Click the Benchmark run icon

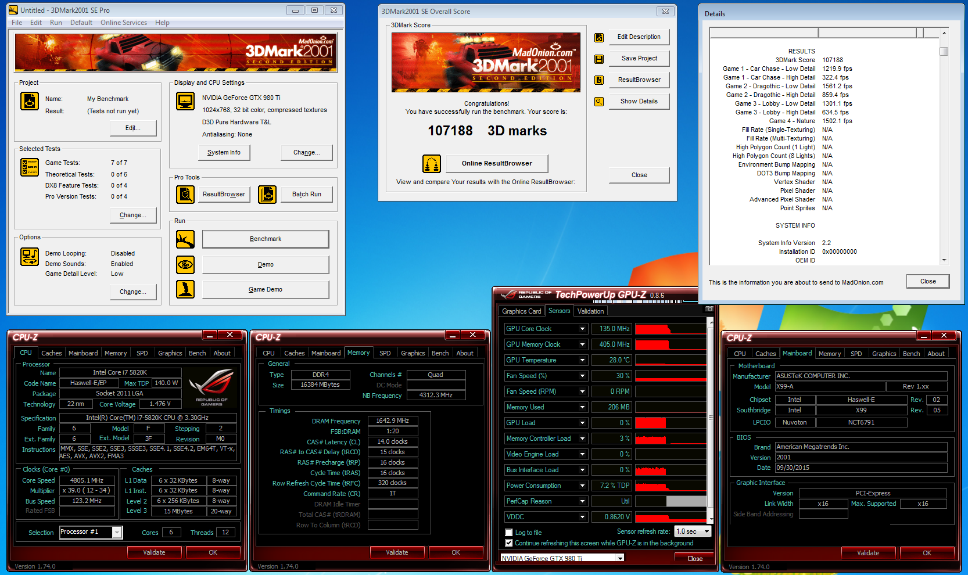(185, 239)
